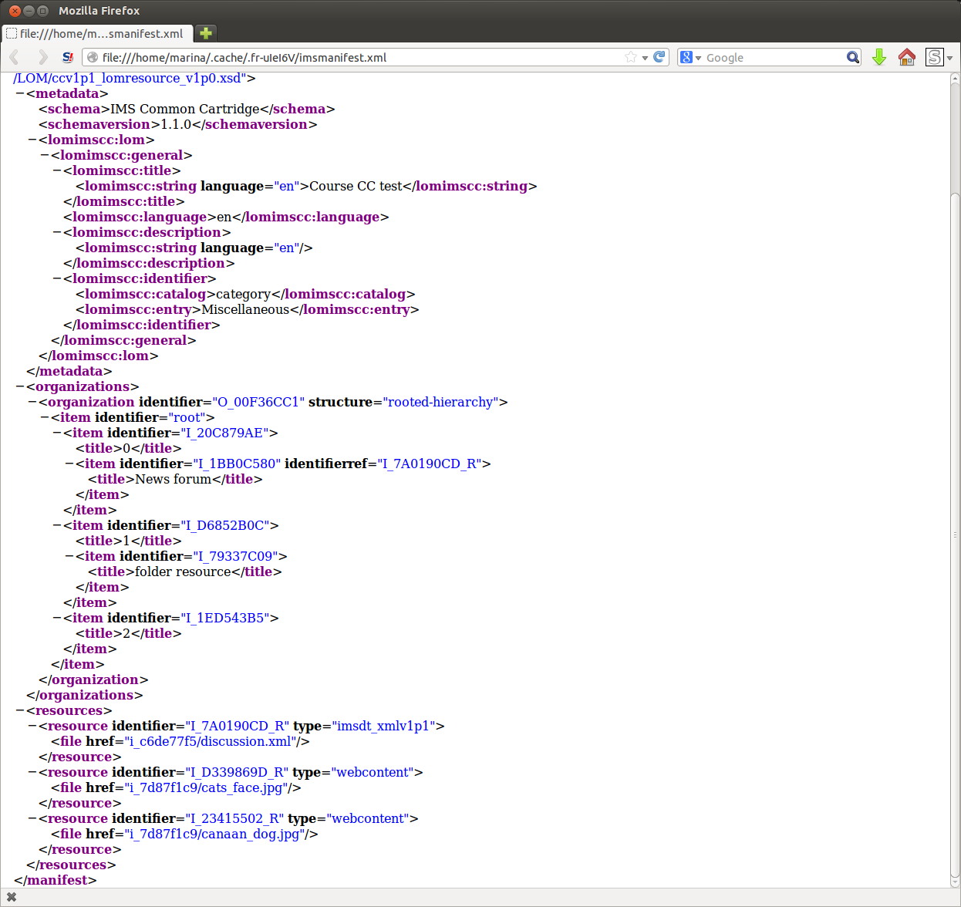Image resolution: width=961 pixels, height=907 pixels.
Task: Collapse item I_1ED543B5 node
Action: pos(57,618)
